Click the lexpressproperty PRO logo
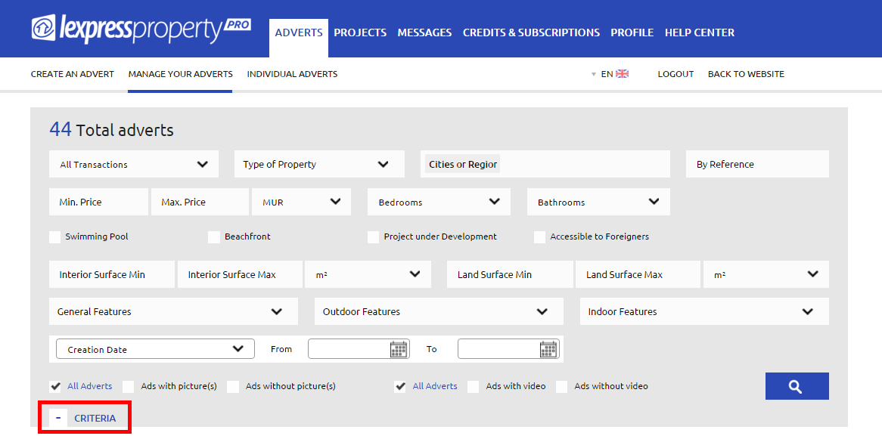Viewport: 882px width, 439px height. click(141, 29)
